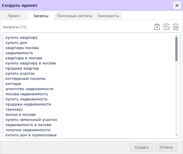Click the line 'купить квартиру в москве'
The width and height of the screenshot is (183, 154).
[x=31, y=63]
